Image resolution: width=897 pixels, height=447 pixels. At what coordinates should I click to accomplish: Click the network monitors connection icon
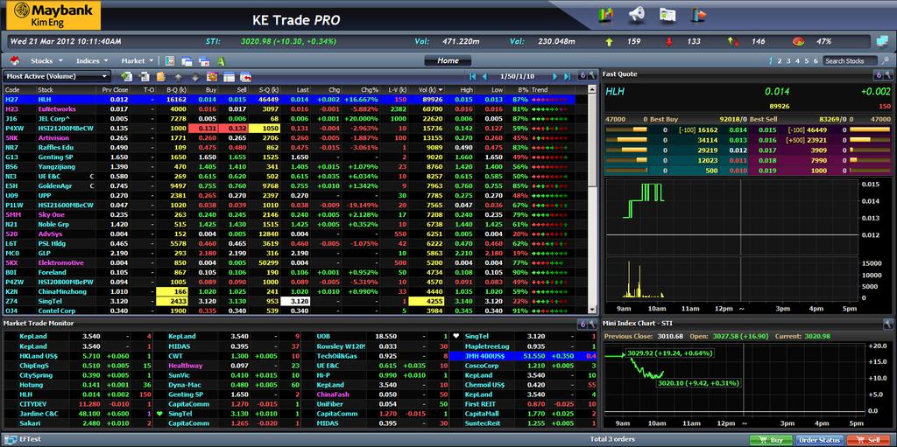882,41
